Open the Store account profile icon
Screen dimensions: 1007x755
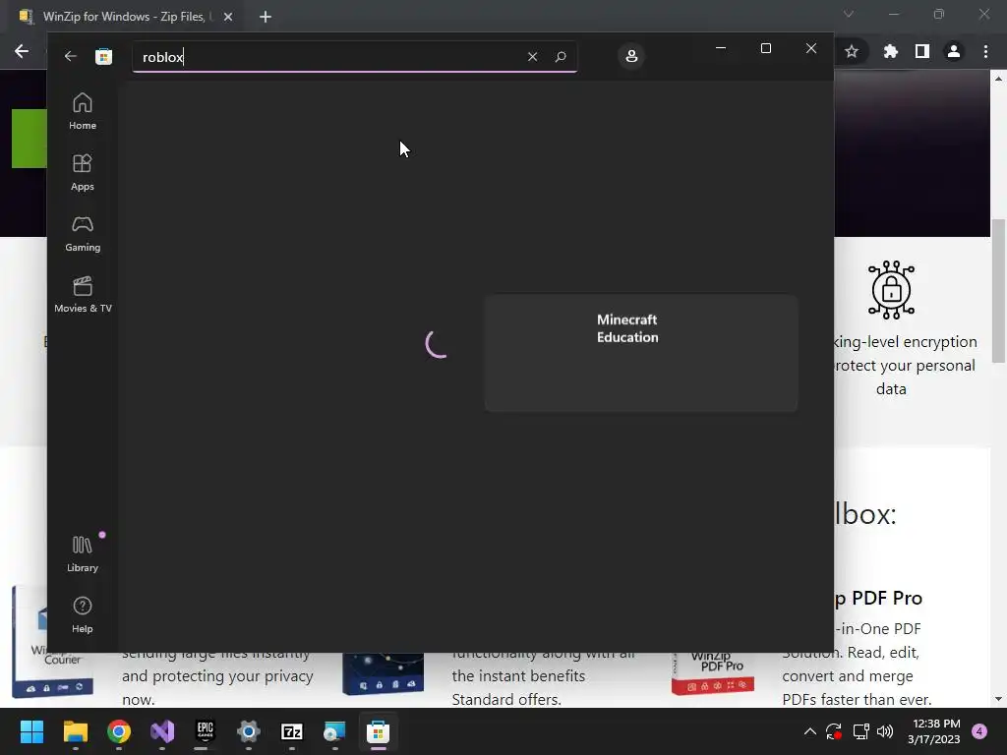[631, 56]
